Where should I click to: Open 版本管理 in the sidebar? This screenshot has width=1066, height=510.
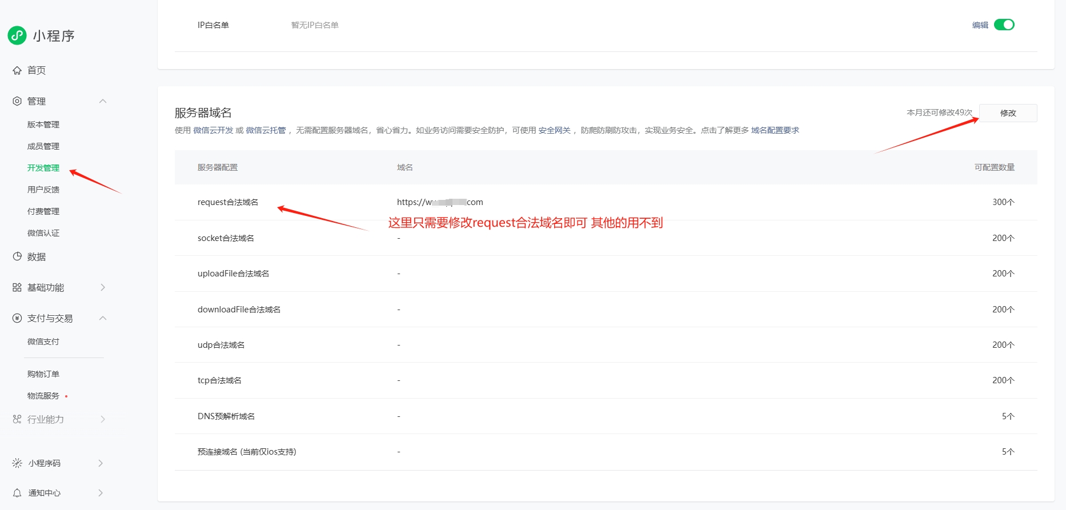43,125
